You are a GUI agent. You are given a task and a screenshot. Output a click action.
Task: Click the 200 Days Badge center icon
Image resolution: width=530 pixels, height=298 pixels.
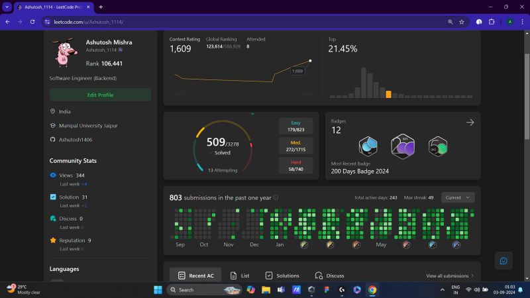[x=403, y=146]
